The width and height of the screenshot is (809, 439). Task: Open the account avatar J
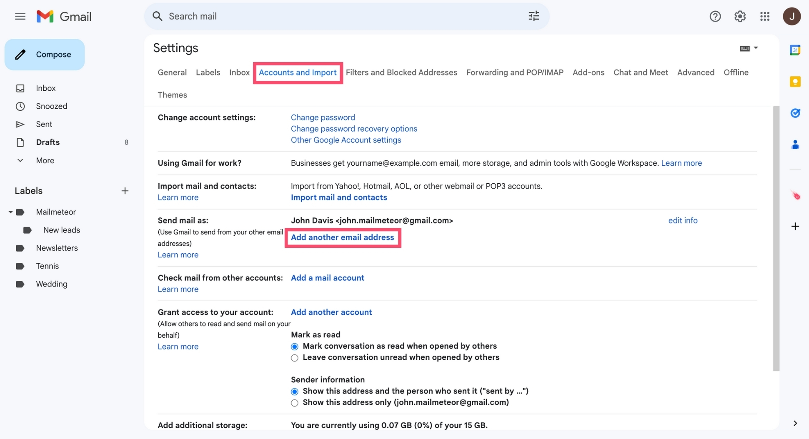pyautogui.click(x=791, y=16)
